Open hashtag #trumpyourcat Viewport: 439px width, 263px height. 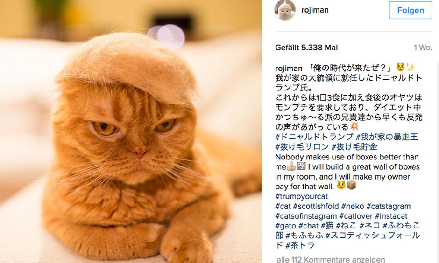click(302, 196)
